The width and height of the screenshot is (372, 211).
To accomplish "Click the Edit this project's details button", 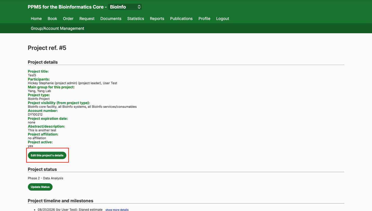I will pyautogui.click(x=47, y=155).
